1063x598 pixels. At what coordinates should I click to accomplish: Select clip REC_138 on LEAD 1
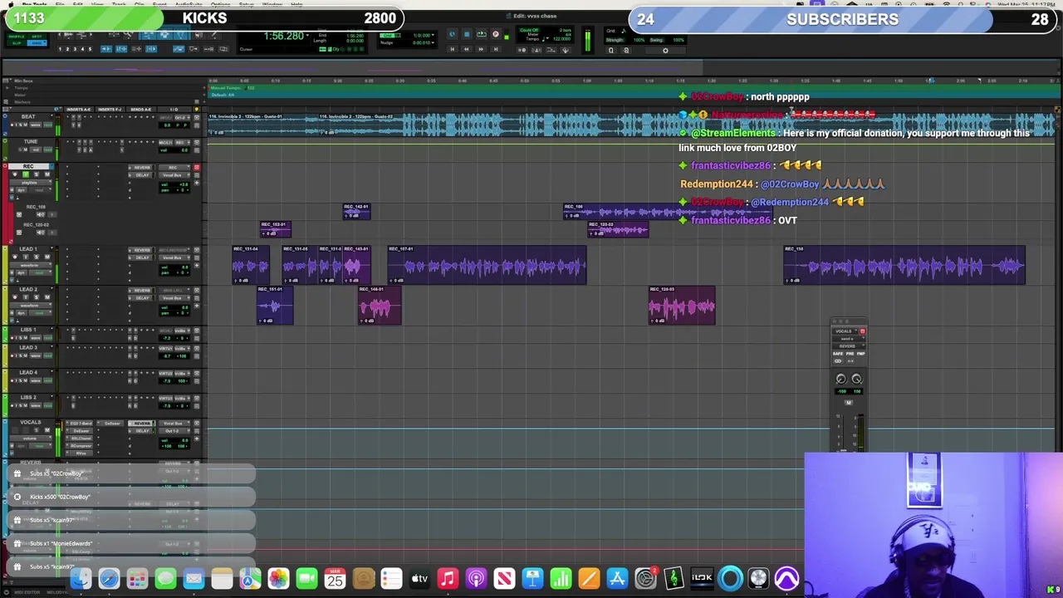coord(904,265)
